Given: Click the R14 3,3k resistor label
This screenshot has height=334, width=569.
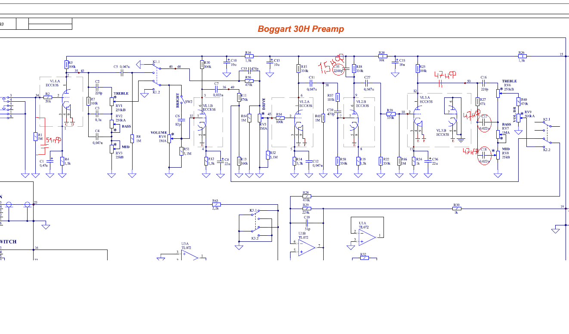Looking at the screenshot, I should 300,161.
